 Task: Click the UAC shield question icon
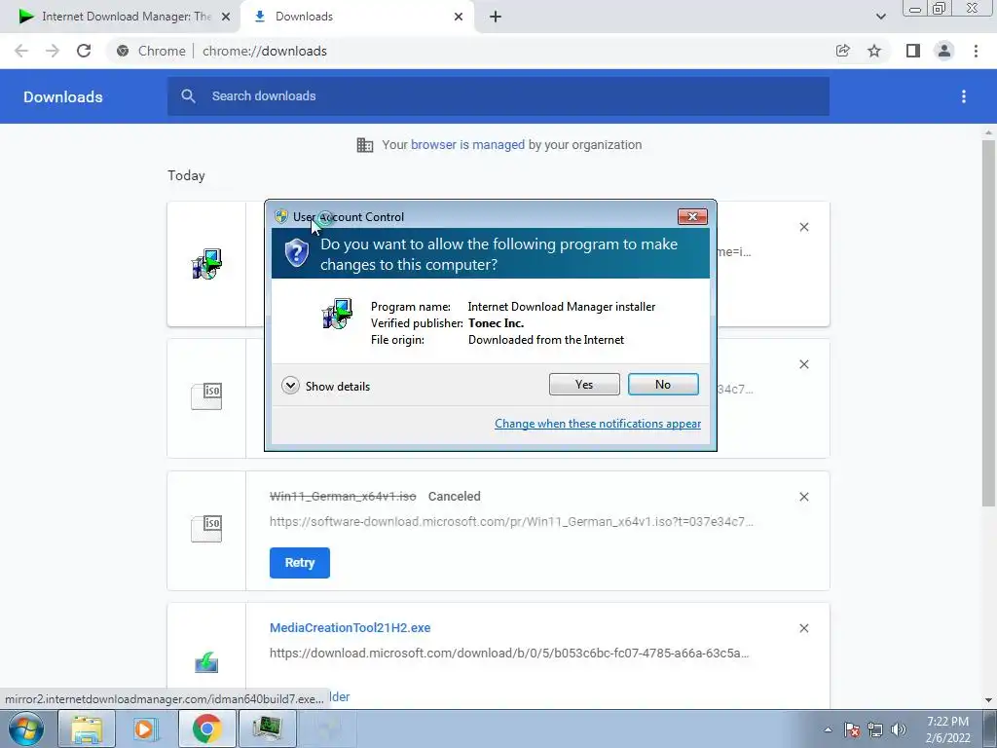(296, 253)
